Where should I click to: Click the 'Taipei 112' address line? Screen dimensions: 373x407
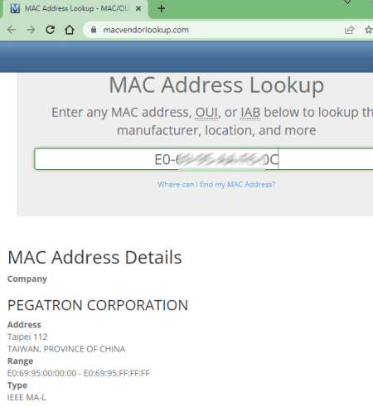pyautogui.click(x=27, y=337)
